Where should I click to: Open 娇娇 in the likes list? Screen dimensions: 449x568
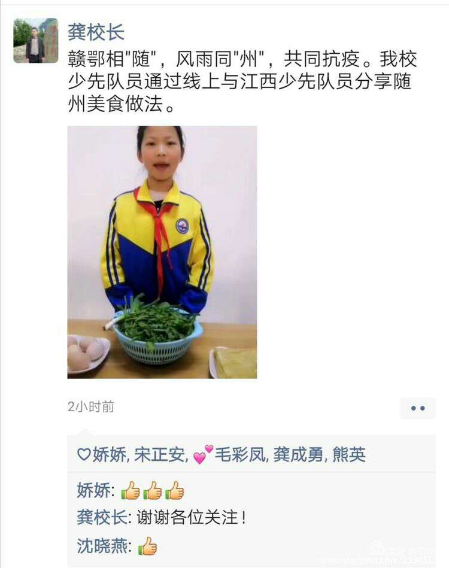(x=110, y=454)
